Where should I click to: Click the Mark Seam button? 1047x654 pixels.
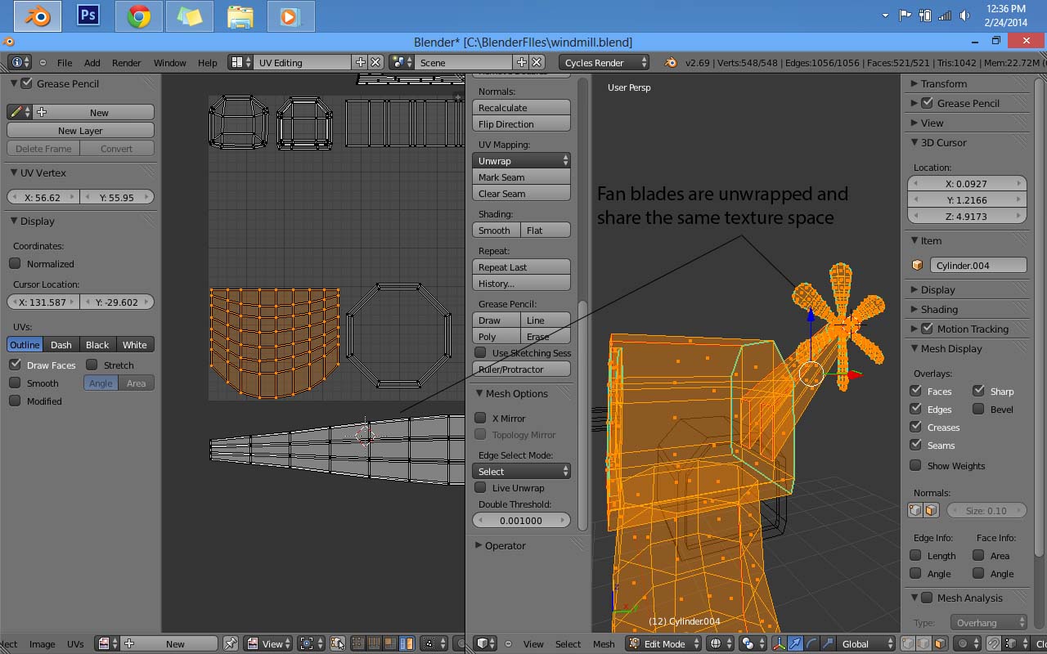click(521, 177)
